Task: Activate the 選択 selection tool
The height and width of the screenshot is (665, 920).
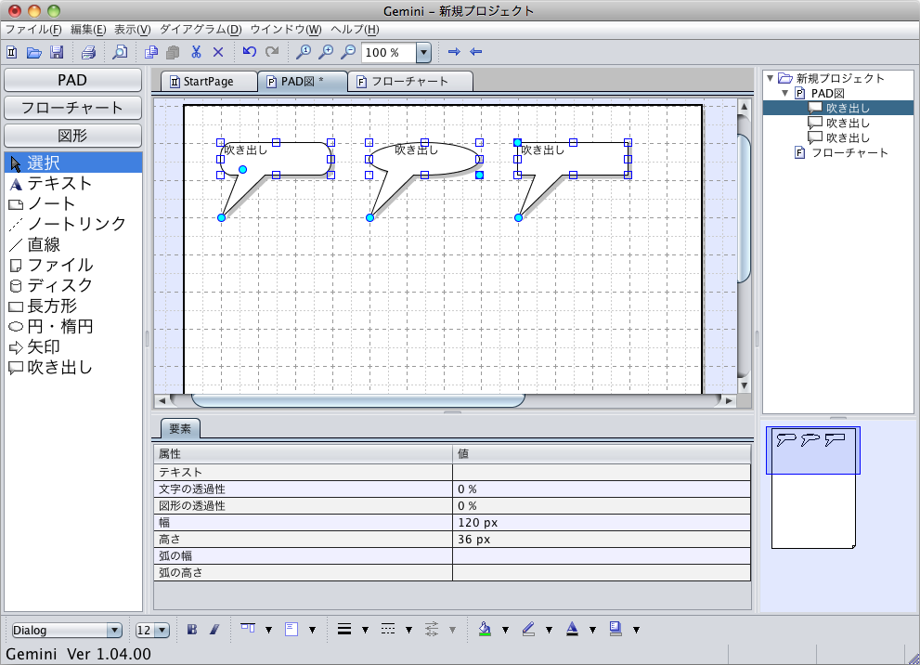Action: click(x=73, y=163)
